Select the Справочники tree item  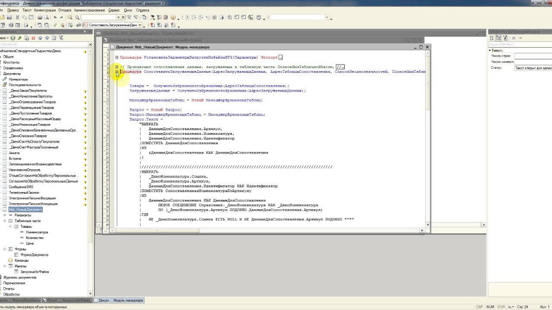[x=13, y=68]
